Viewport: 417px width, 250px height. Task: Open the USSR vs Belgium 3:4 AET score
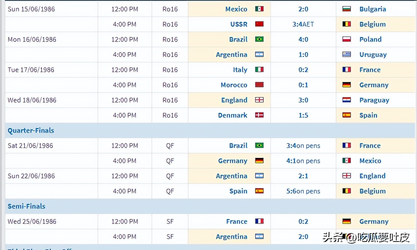tap(303, 24)
